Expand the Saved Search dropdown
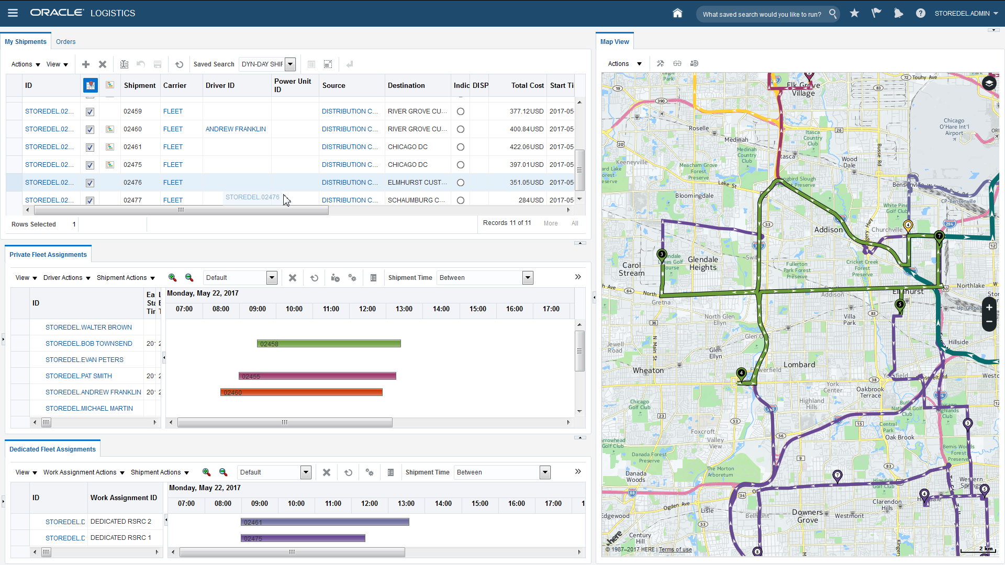The height and width of the screenshot is (565, 1005). coord(290,64)
